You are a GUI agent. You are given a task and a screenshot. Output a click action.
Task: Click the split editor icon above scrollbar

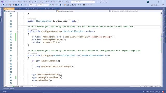point(161,13)
